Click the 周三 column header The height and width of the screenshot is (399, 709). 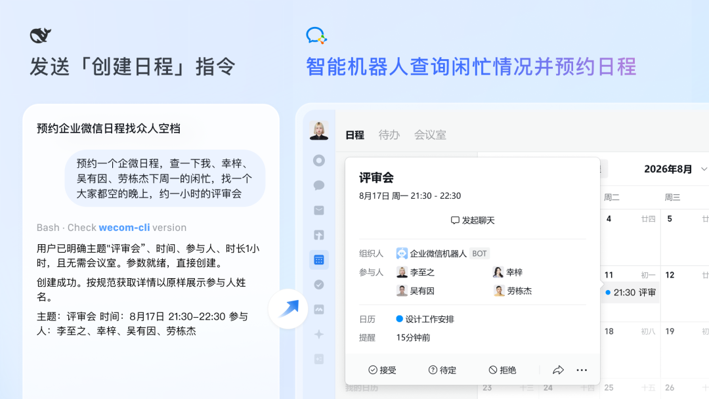coord(672,197)
